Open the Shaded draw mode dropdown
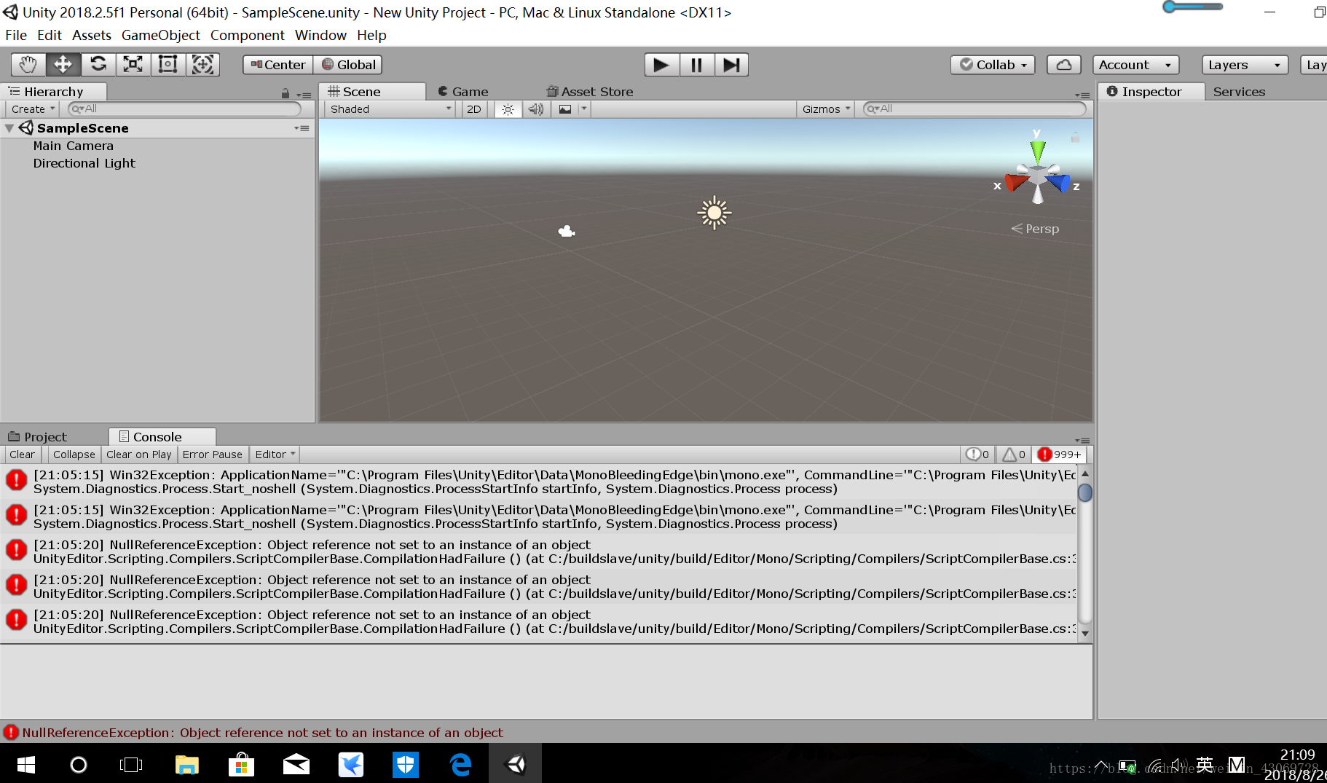 point(391,109)
